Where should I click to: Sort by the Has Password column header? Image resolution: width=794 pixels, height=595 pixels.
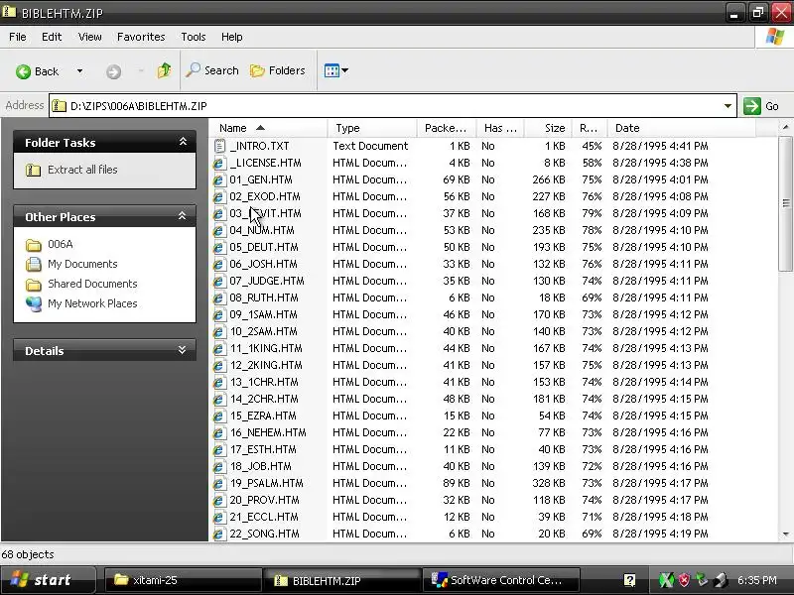point(500,128)
